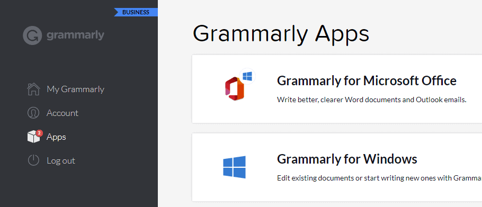Click the Microsoft Office logo icon
Image resolution: width=482 pixels, height=207 pixels.
point(235,89)
